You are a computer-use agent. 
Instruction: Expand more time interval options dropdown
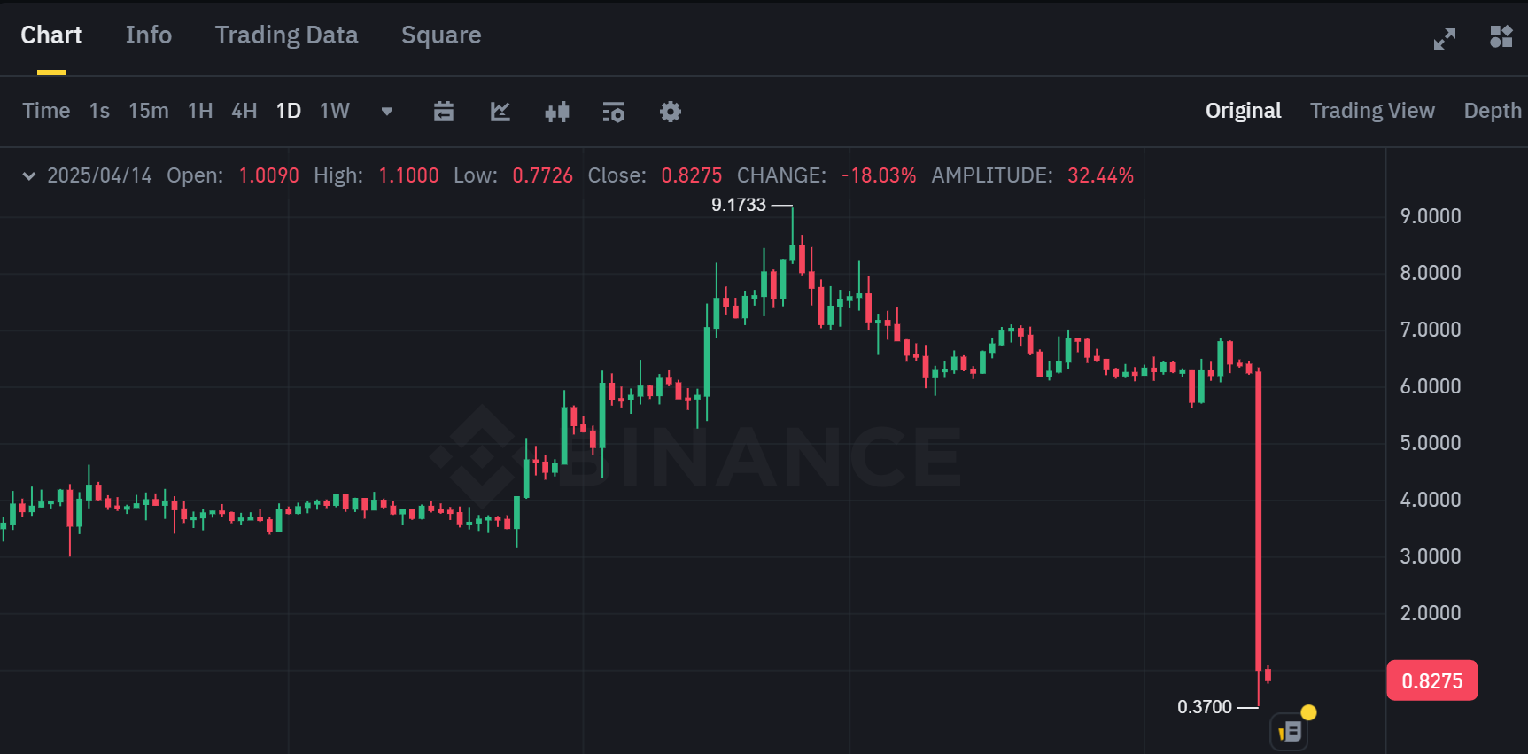tap(387, 112)
